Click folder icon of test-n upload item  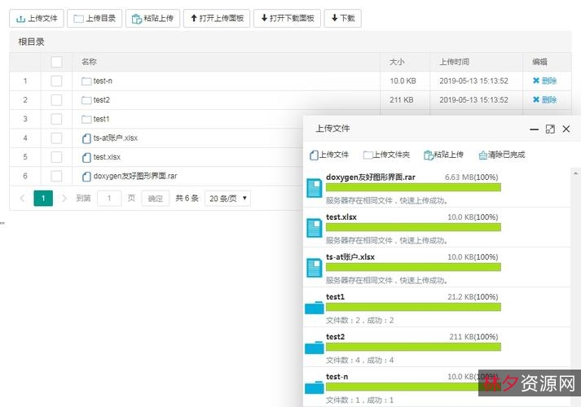[315, 387]
